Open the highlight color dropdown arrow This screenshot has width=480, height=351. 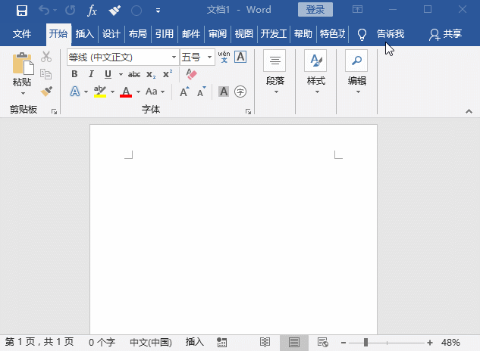[x=113, y=92]
